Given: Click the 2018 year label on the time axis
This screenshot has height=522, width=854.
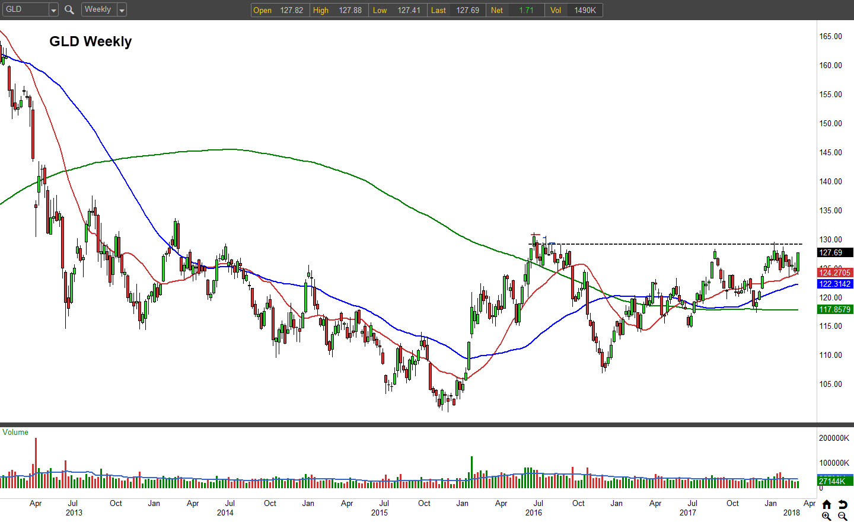Looking at the screenshot, I should [792, 513].
